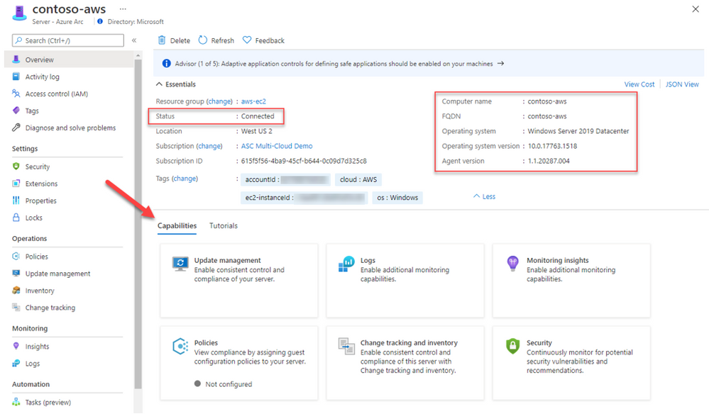Viewport: 709px width, 416px height.
Task: Click the Delete trash icon in toolbar
Action: [x=162, y=40]
